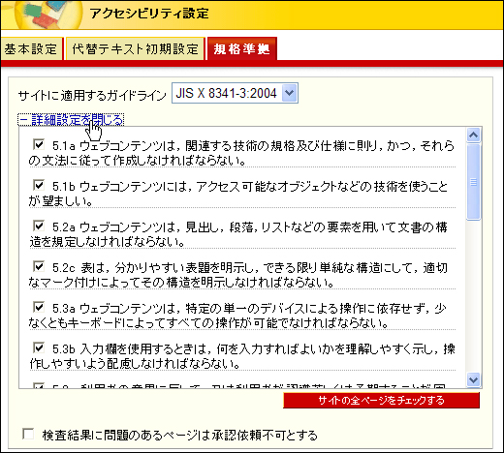This screenshot has height=453, width=504.
Task: Click the 5.2c 表は guideline description text
Action: pos(237,275)
